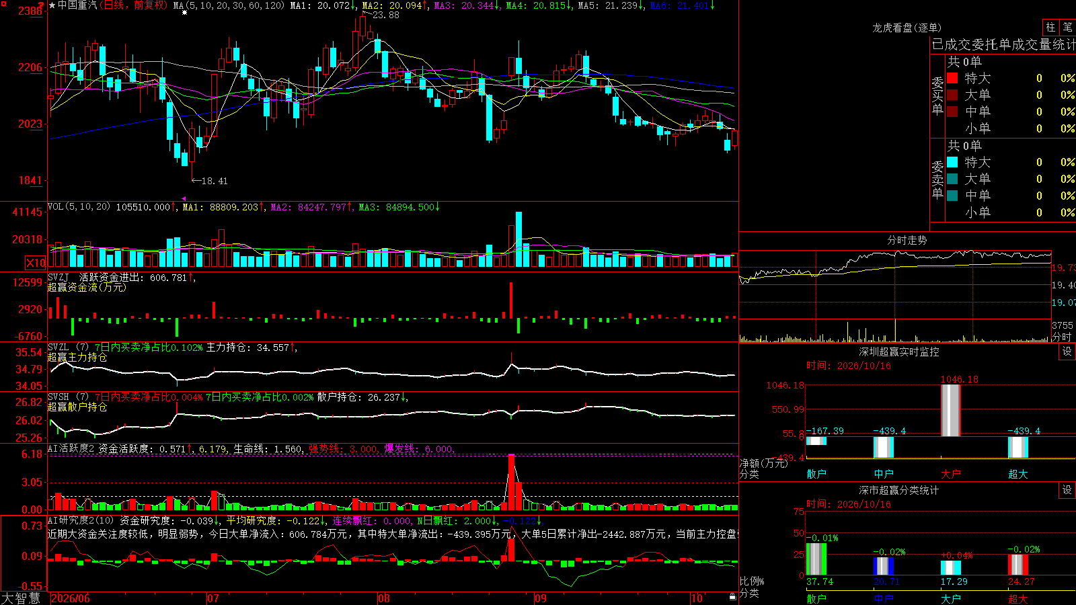Click the cyan 委卖单 特大 color swatch

coord(952,162)
